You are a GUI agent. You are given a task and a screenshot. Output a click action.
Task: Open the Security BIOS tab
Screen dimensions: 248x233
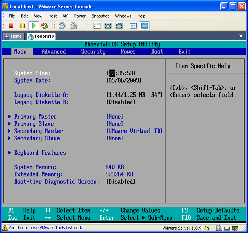[93, 52]
